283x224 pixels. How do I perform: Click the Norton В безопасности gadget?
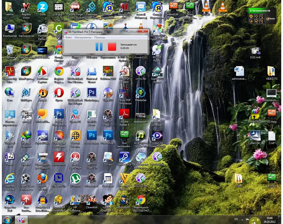[x=262, y=16]
